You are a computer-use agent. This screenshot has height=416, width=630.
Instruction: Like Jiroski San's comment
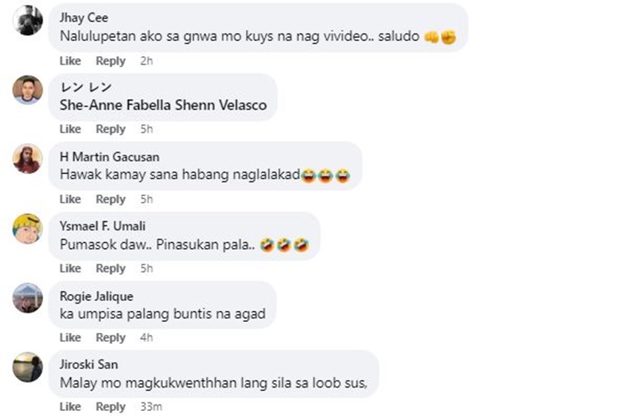click(x=71, y=407)
